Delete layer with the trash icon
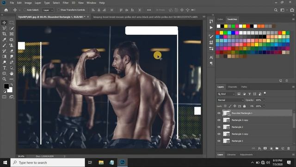The width and height of the screenshot is (296, 167). 289,148
